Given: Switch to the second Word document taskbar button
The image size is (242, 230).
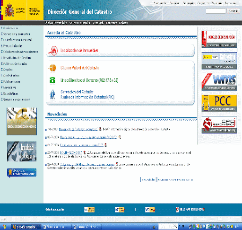Looking at the screenshot, I should pyautogui.click(x=86, y=227).
